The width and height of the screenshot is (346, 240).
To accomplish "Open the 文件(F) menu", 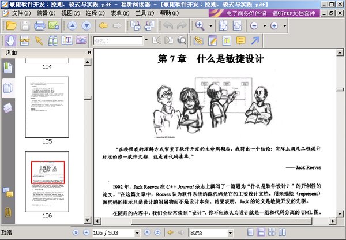I will [21, 13].
